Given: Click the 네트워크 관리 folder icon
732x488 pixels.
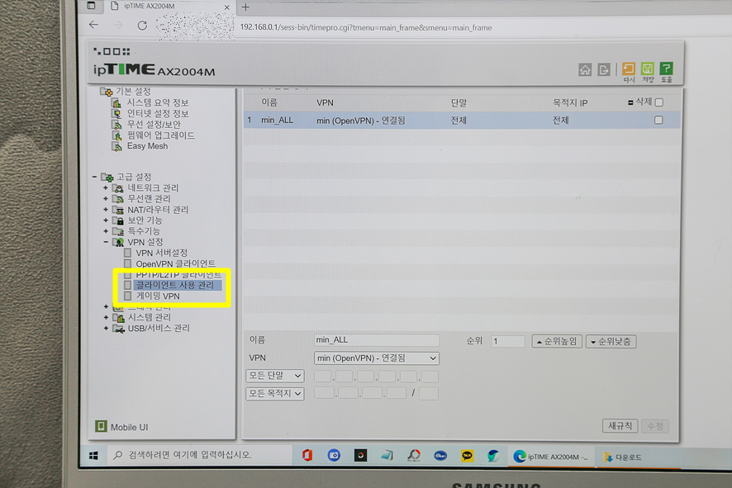Looking at the screenshot, I should click(x=117, y=188).
